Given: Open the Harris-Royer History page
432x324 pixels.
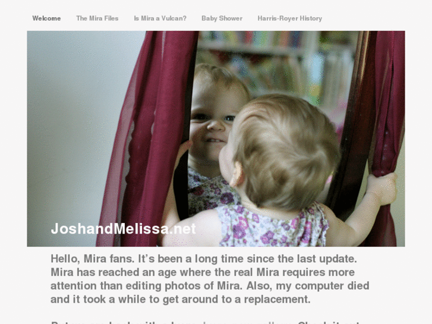Looking at the screenshot, I should coord(290,18).
